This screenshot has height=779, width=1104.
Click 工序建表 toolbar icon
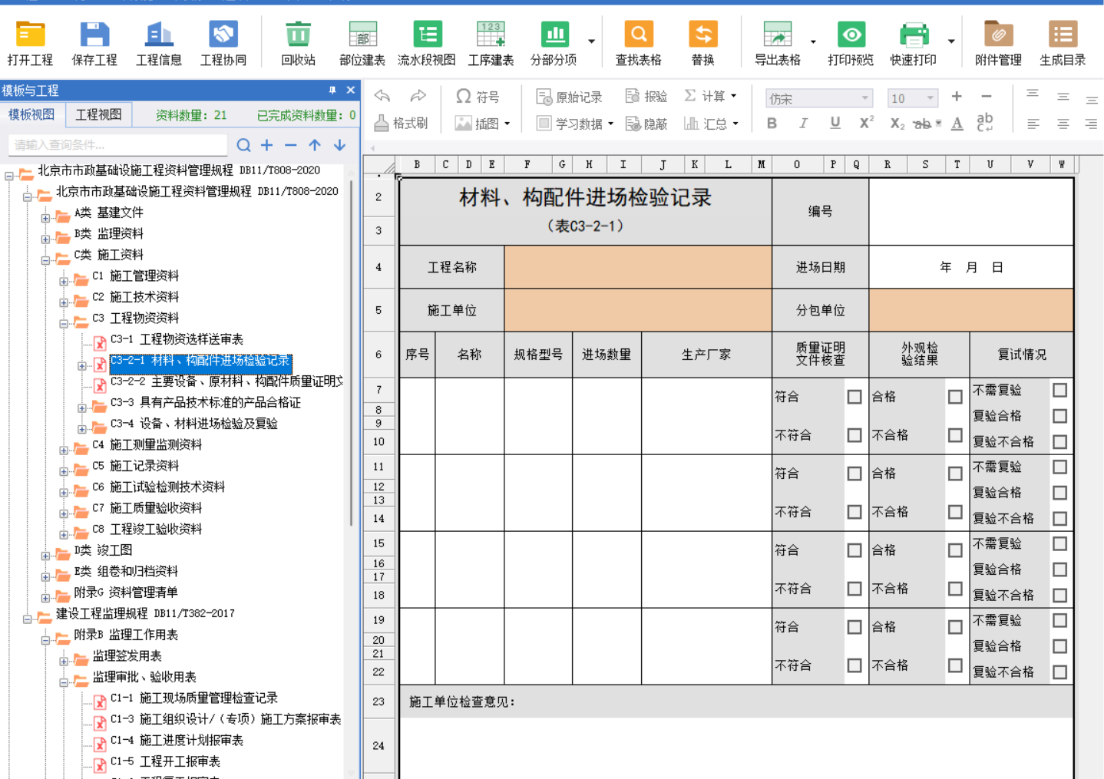pyautogui.click(x=491, y=44)
